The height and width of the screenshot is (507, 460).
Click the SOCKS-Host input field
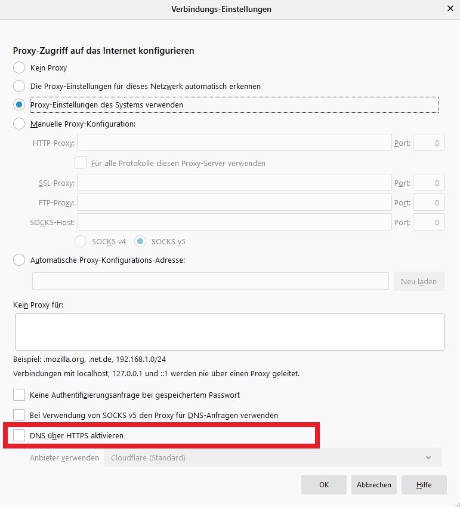pos(234,222)
